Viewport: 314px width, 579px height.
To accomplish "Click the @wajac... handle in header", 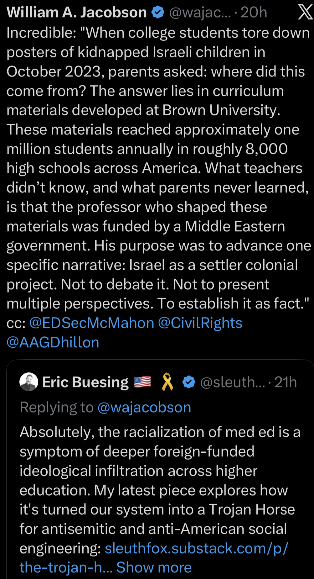I will click(200, 13).
